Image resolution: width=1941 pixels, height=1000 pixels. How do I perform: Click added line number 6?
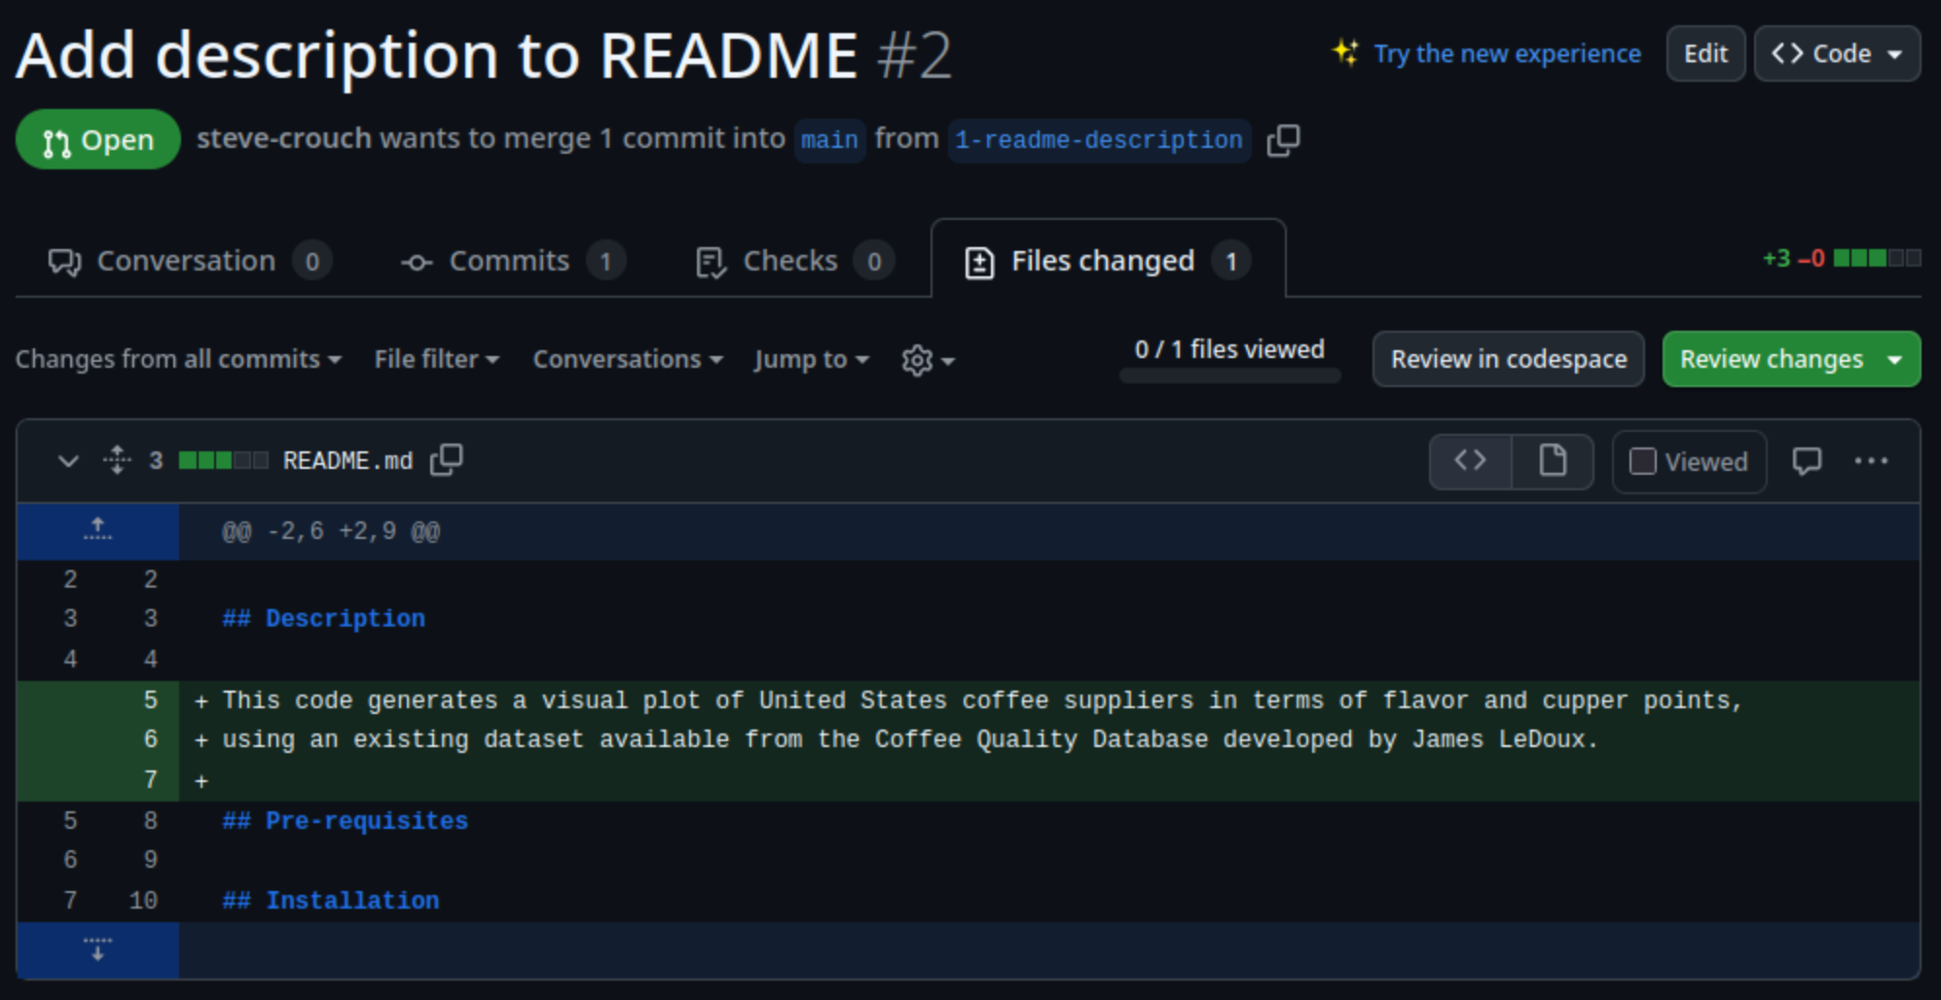[150, 739]
